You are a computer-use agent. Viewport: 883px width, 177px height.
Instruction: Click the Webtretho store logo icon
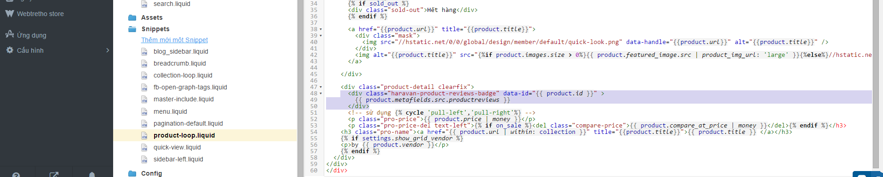tap(10, 14)
